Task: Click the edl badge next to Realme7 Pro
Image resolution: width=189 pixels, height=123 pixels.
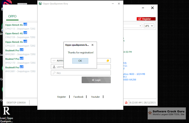Action: tap(22, 58)
